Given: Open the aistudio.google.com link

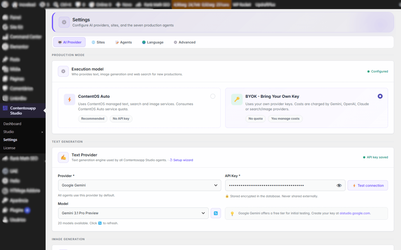Looking at the screenshot, I should (355, 213).
